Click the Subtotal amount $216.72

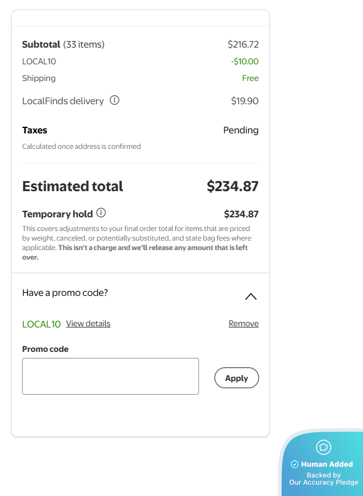click(x=243, y=45)
